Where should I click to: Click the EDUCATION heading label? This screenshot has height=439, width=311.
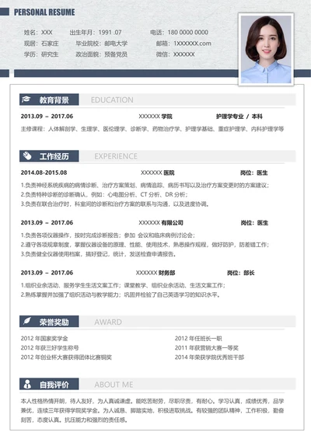coord(112,100)
